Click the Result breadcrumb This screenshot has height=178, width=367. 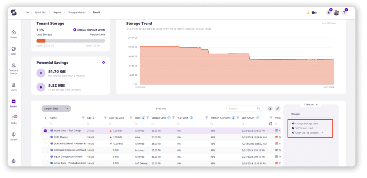pos(96,13)
